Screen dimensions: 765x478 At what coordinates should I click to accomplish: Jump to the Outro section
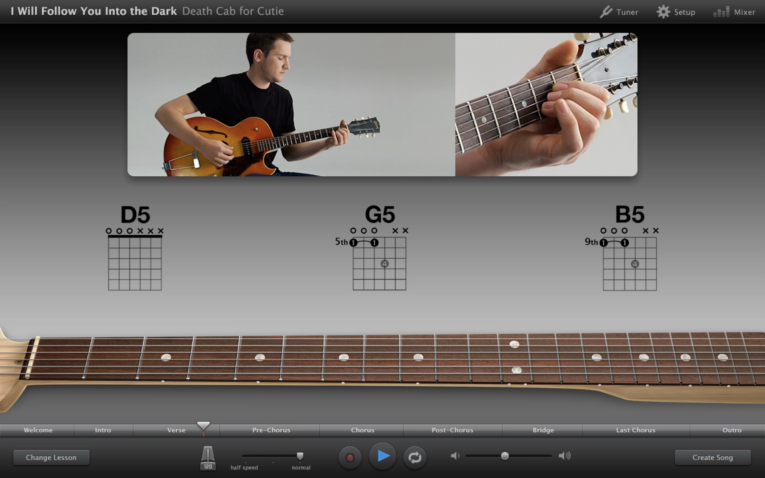click(728, 430)
